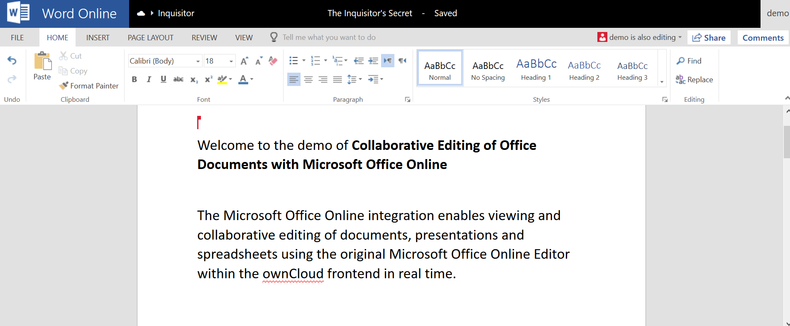
Task: Open the FILE tab
Action: tap(17, 37)
